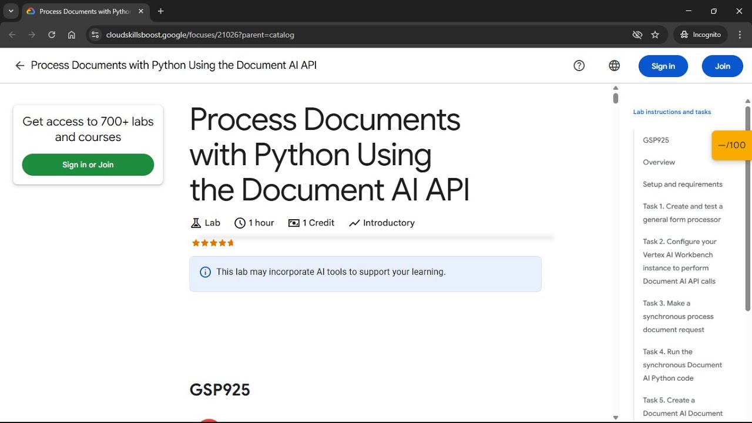Jump to Task 1 general form processor
The width and height of the screenshot is (752, 423).
click(x=683, y=213)
